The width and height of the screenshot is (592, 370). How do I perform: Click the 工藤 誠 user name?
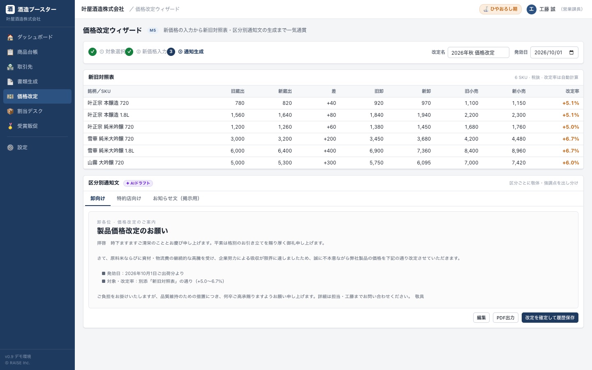point(547,9)
